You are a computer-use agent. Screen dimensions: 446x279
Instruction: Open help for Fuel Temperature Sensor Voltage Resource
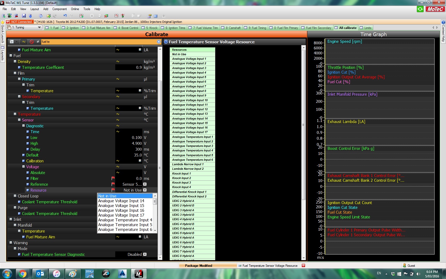tap(166, 42)
